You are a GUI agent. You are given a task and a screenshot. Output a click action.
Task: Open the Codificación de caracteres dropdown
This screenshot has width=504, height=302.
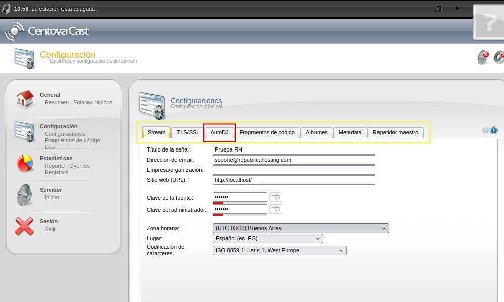point(280,250)
